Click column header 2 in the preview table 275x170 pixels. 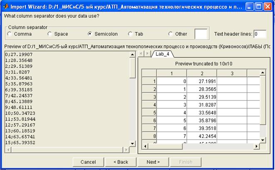tap(202, 73)
